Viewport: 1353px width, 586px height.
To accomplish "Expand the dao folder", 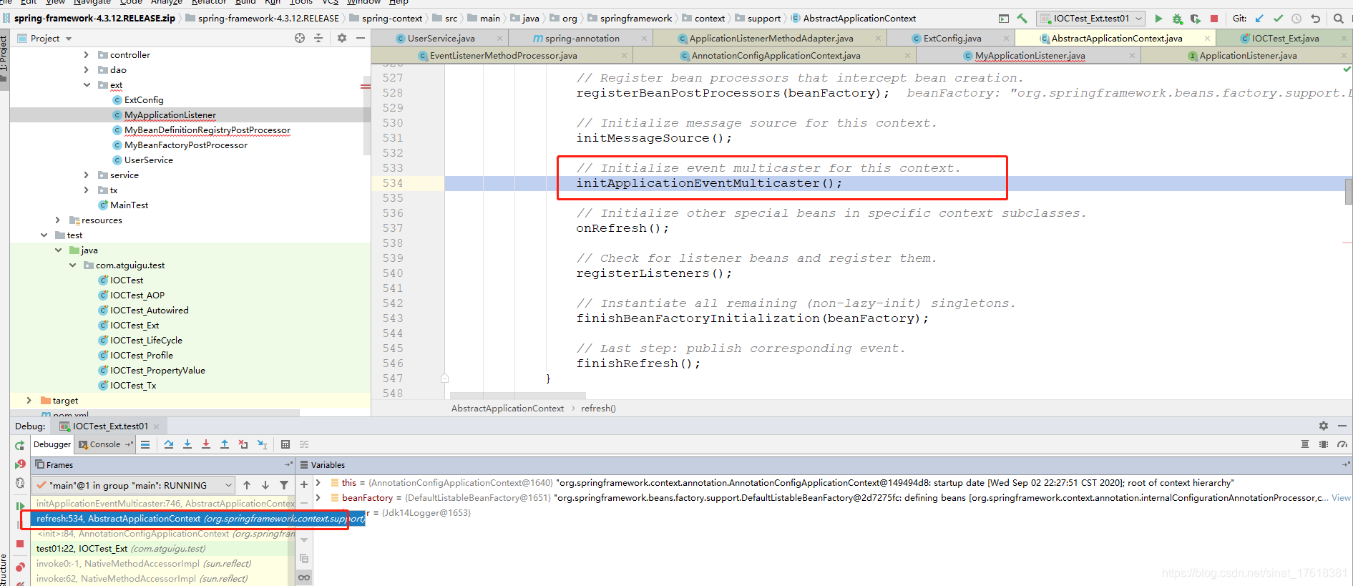I will pos(87,69).
